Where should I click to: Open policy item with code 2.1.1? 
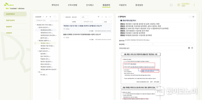(87, 28)
